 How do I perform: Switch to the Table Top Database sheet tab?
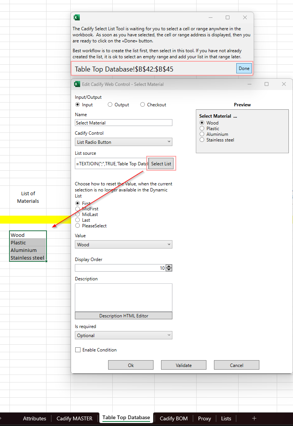click(x=126, y=418)
